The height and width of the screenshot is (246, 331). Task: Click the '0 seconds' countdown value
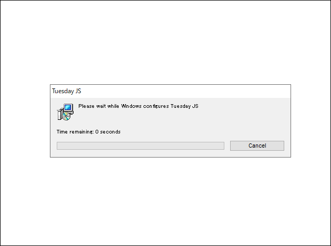point(108,132)
